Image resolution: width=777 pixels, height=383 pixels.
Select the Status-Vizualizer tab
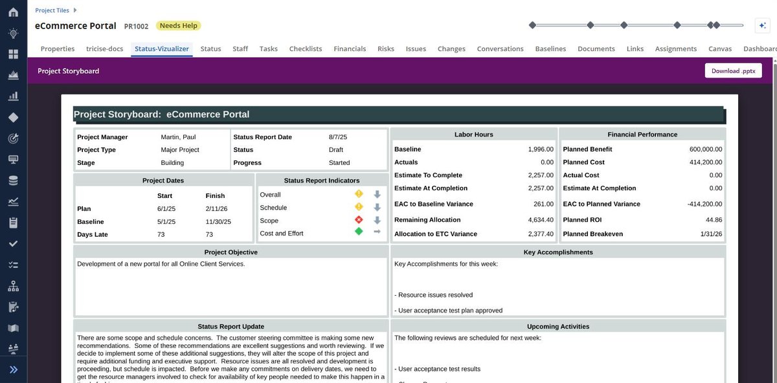[x=162, y=49]
